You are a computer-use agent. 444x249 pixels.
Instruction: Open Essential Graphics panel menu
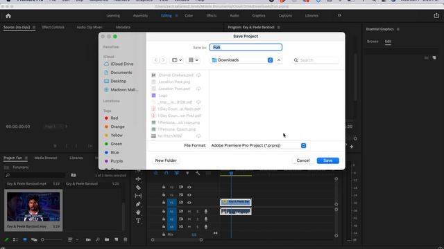click(x=398, y=29)
